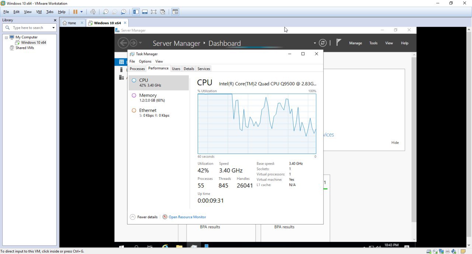Screen dimensions: 472x254
Task: Toggle the console view button in toolbar
Action: click(175, 12)
